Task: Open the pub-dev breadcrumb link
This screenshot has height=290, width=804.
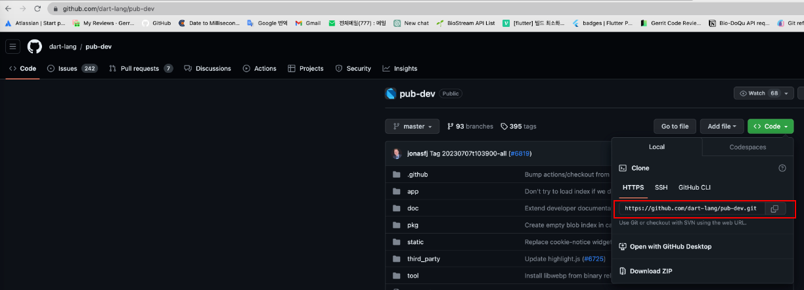Action: 99,47
